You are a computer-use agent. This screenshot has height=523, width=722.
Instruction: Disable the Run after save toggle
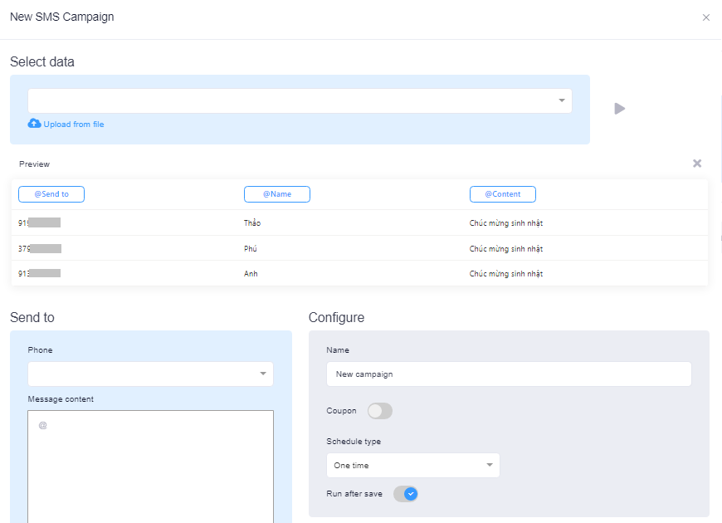[x=406, y=494]
